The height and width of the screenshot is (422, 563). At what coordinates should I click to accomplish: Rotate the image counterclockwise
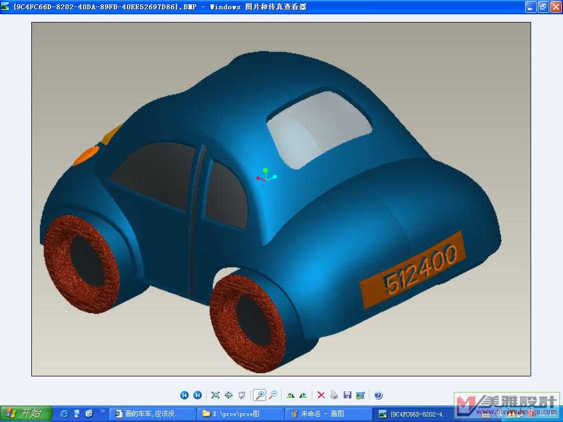point(303,395)
